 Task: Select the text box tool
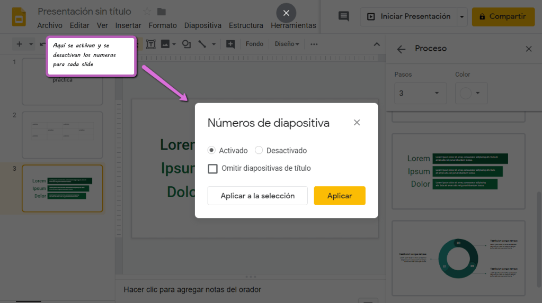pos(151,44)
